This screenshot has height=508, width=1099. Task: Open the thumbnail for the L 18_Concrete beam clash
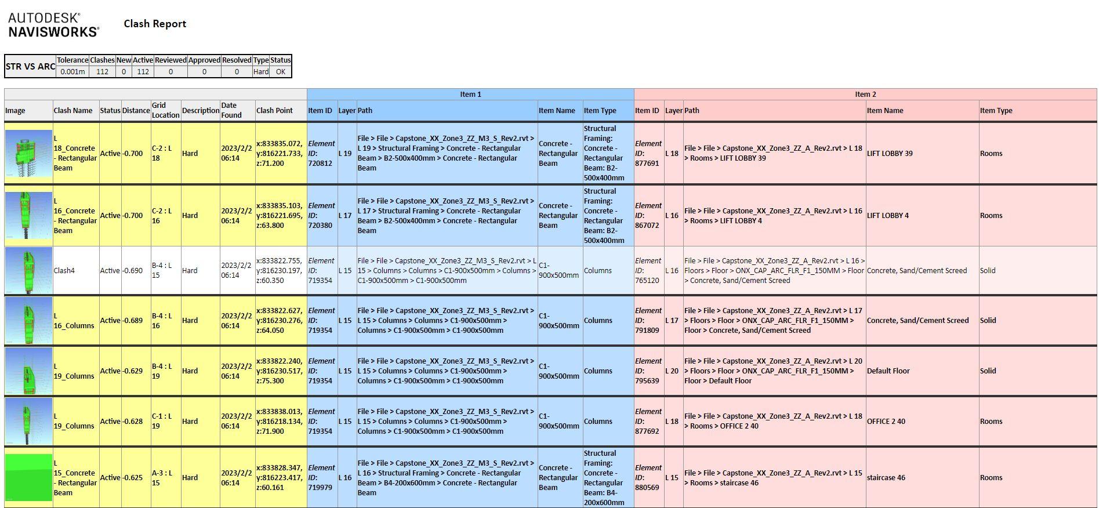pos(28,154)
